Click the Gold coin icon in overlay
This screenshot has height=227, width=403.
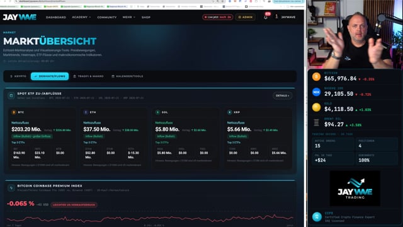316,107
